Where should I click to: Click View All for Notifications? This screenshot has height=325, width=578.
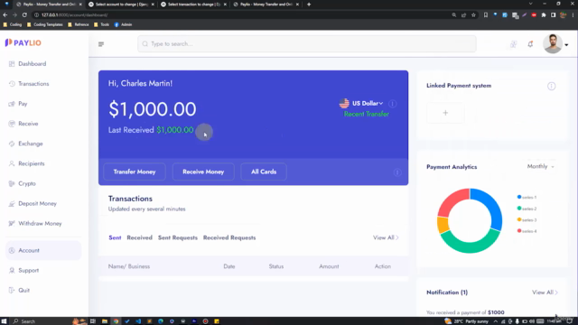click(545, 292)
